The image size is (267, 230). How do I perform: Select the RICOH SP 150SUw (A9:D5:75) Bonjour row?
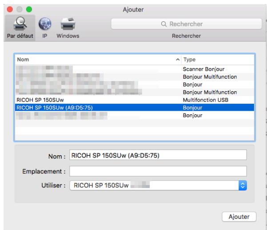coord(135,108)
